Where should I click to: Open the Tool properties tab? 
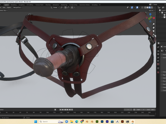[158, 47]
